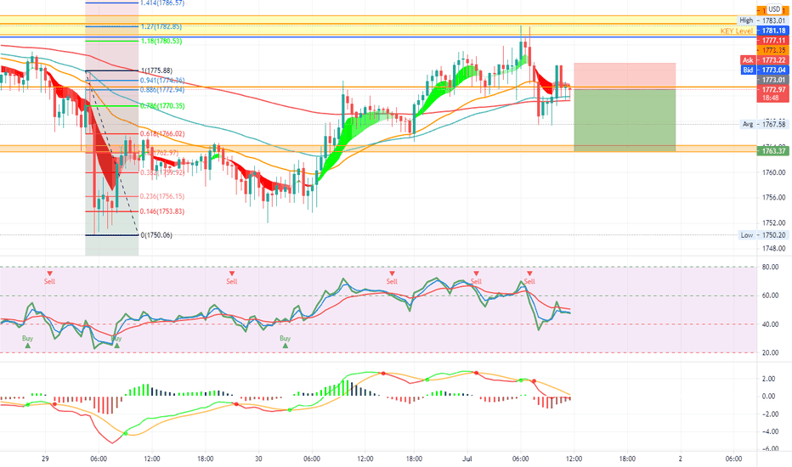Click the 30 date on time axis

[258, 459]
